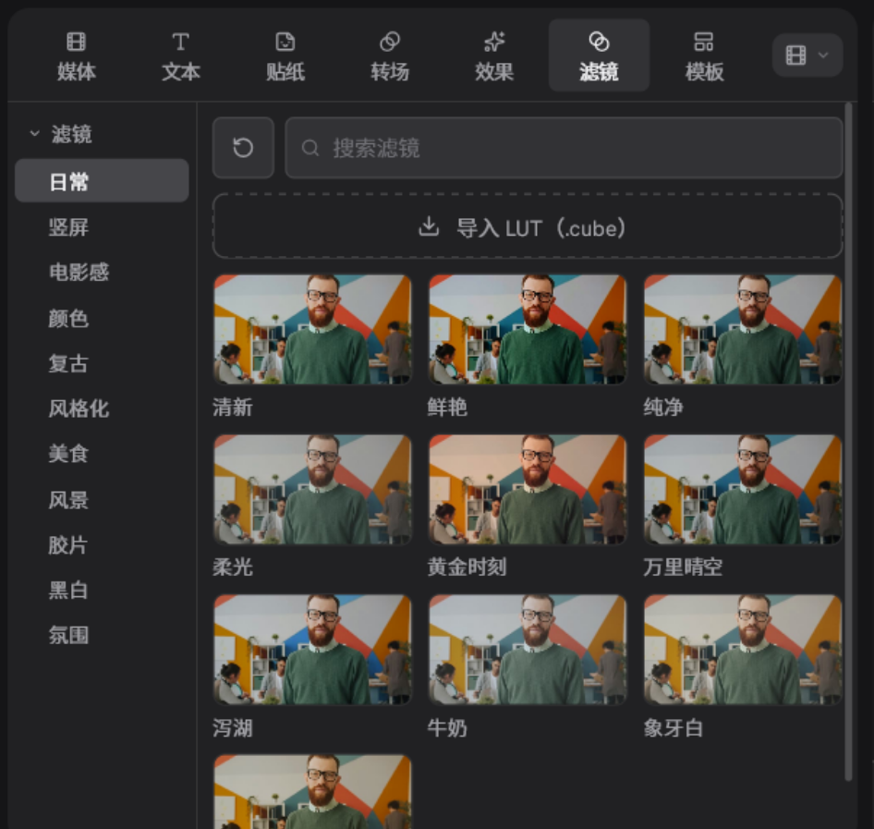Apply the 柔光 filter thumbnail

point(312,490)
